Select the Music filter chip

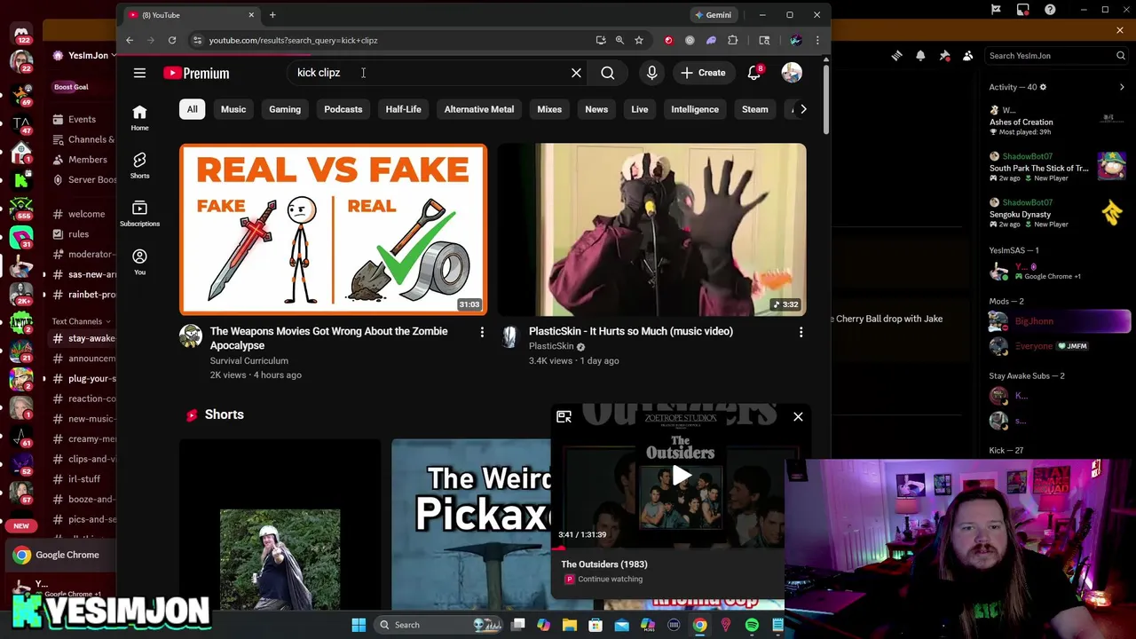click(233, 109)
